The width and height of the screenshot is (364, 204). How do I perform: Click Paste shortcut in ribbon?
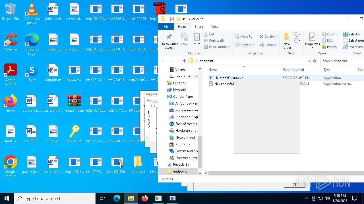[217, 47]
